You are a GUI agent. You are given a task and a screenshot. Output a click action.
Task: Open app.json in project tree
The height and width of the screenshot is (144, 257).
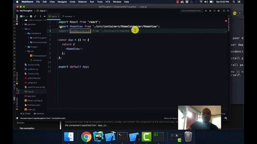pyautogui.click(x=32, y=96)
